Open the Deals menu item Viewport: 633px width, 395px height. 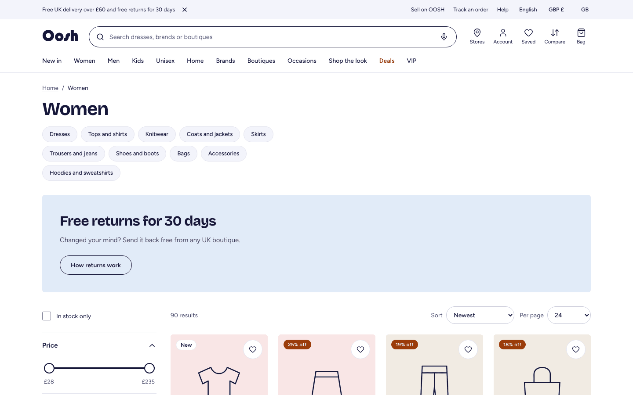point(387,61)
